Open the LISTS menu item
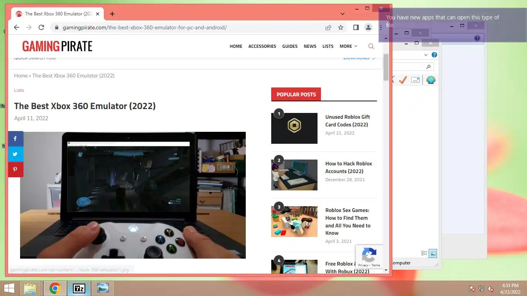This screenshot has height=296, width=527. (x=328, y=46)
